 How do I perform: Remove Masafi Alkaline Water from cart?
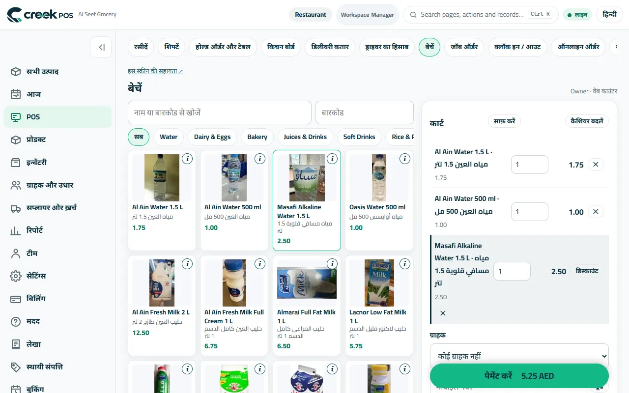(443, 313)
